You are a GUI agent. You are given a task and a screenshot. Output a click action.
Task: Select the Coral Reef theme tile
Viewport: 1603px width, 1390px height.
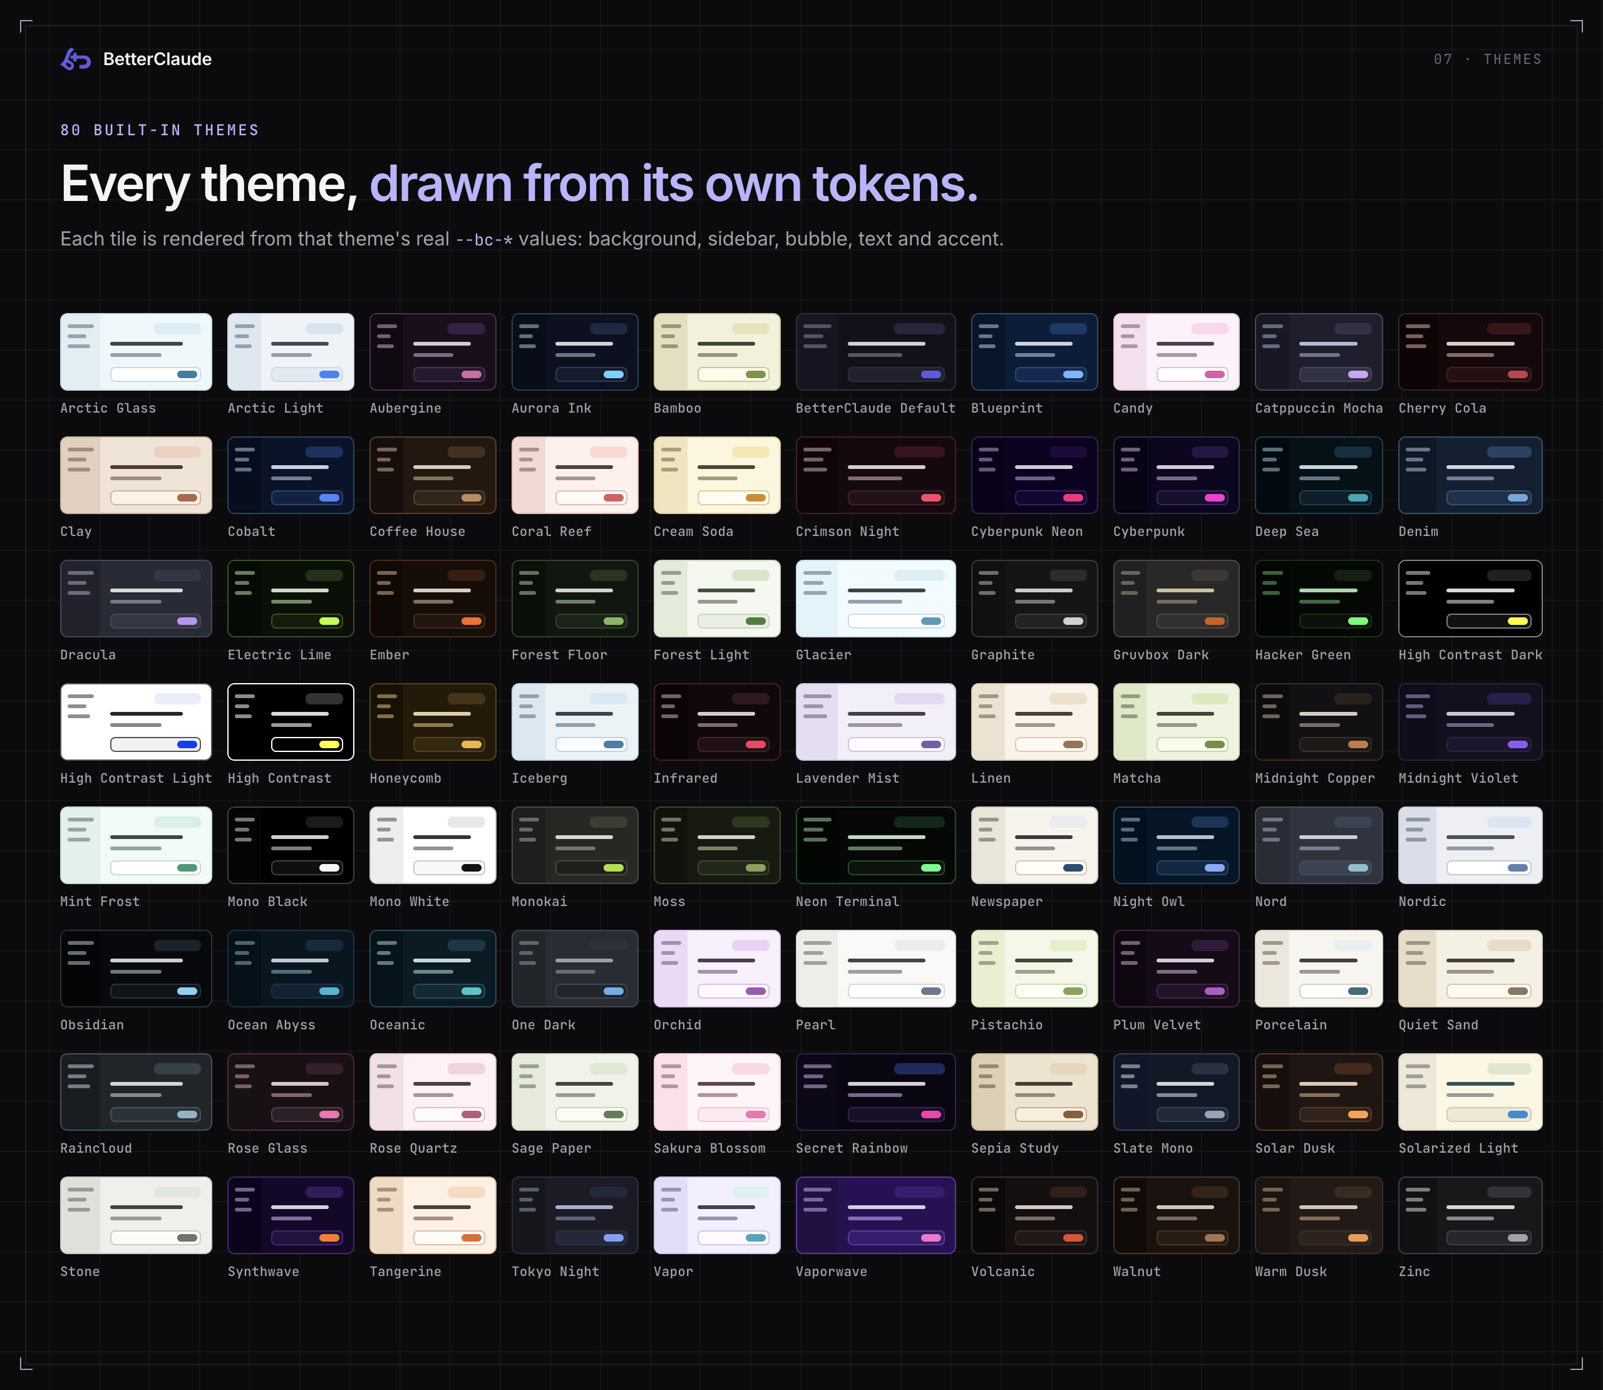click(575, 475)
